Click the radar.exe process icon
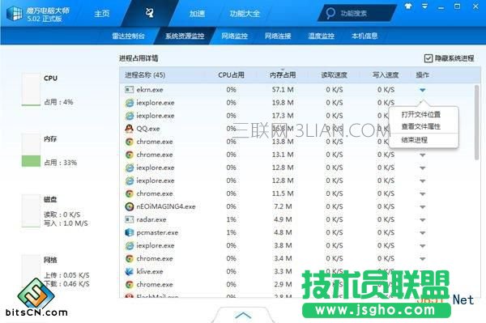Viewport: 486px width, 323px height. pos(130,219)
